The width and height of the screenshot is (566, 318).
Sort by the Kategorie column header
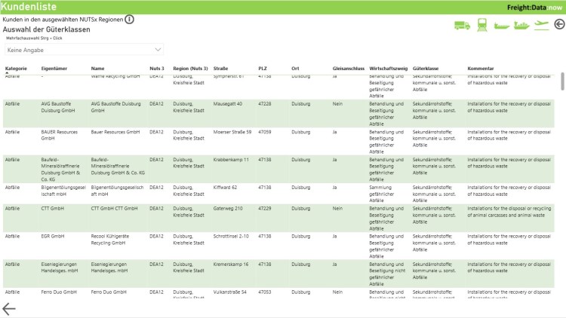(x=16, y=69)
